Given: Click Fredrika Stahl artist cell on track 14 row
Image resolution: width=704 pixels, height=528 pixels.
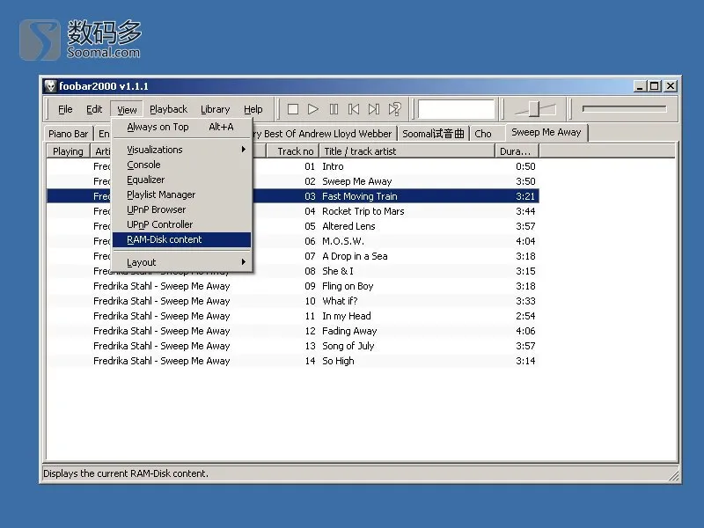Looking at the screenshot, I should (162, 361).
